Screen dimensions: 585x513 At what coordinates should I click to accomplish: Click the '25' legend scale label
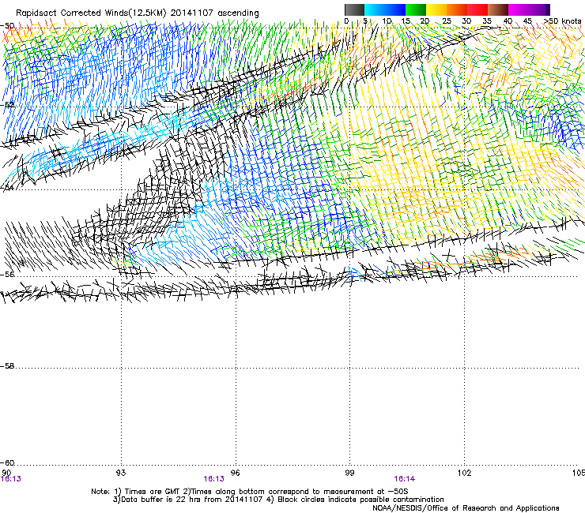click(x=447, y=21)
